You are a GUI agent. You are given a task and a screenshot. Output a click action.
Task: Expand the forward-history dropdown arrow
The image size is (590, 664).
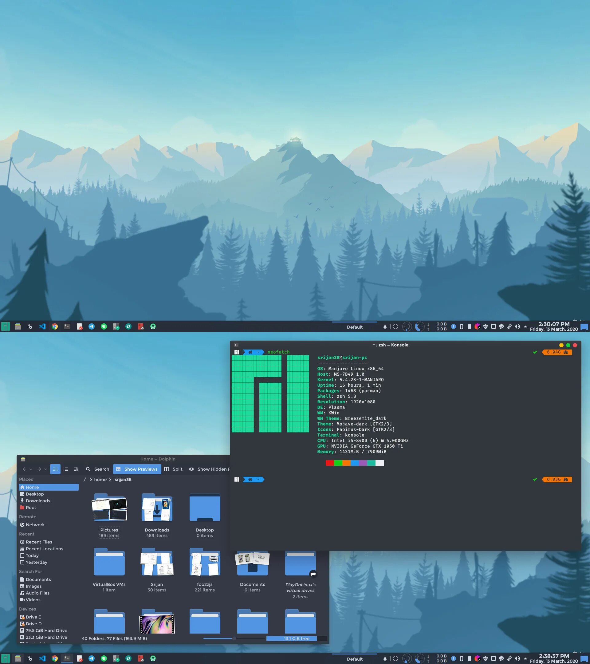[x=45, y=469]
